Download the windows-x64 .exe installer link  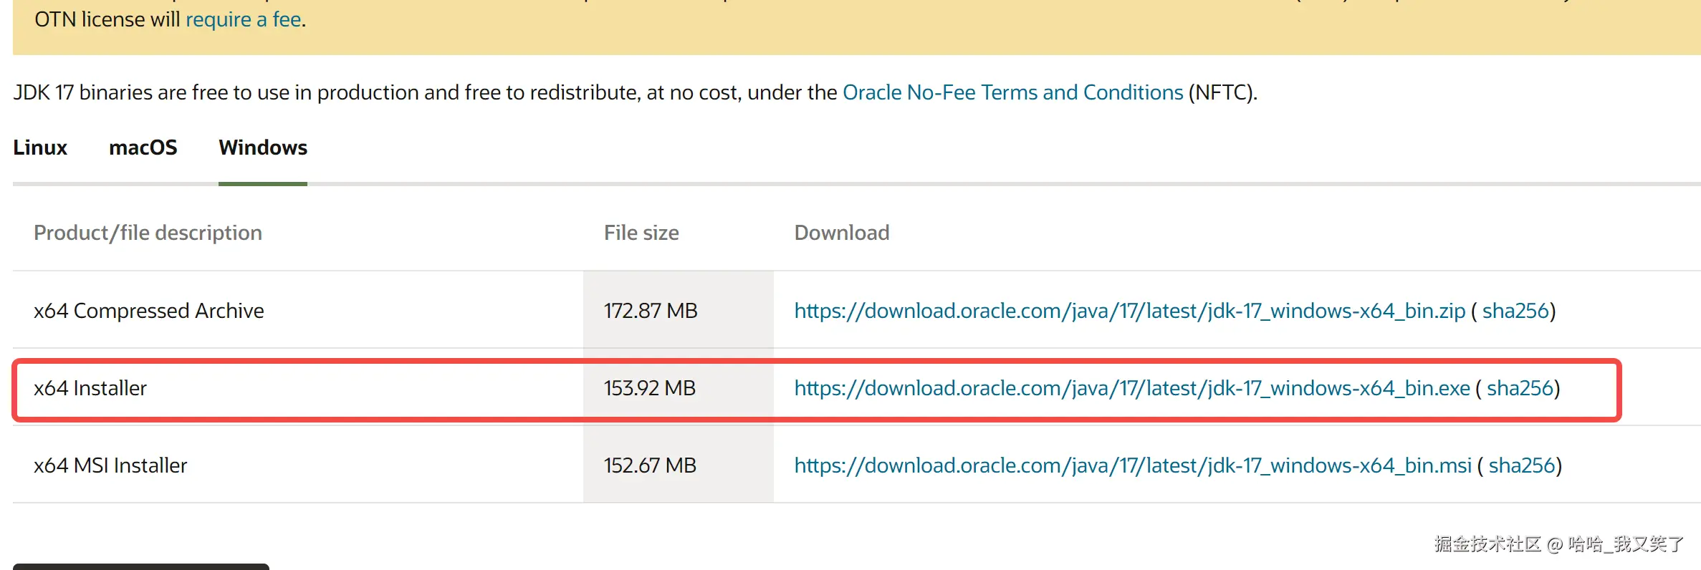pyautogui.click(x=1131, y=388)
